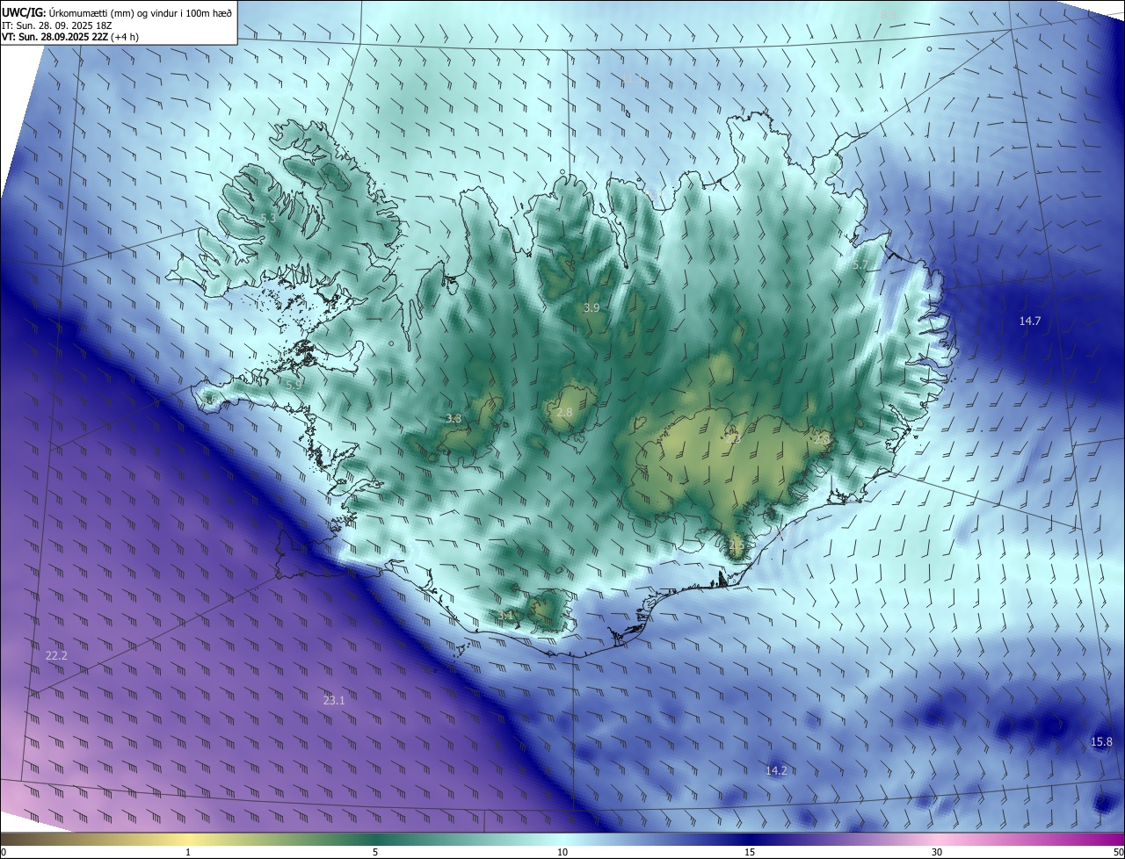This screenshot has width=1125, height=859.
Task: Click the 3.1 value label
Action: click(506, 615)
